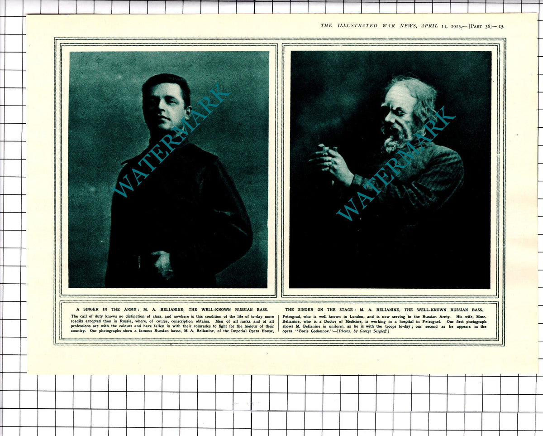Click the opera title 'Boris Godounov' in the caption
The width and height of the screenshot is (543, 436).
314,332
